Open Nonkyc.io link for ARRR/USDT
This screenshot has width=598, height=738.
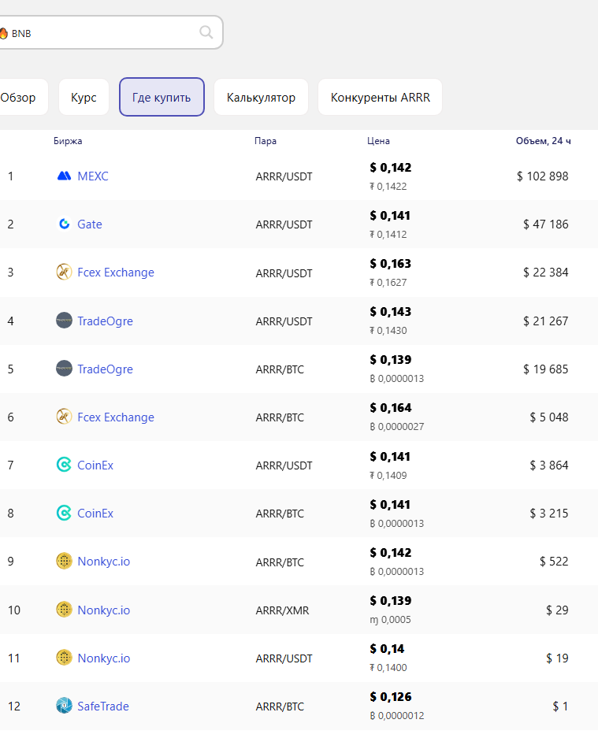click(x=103, y=658)
